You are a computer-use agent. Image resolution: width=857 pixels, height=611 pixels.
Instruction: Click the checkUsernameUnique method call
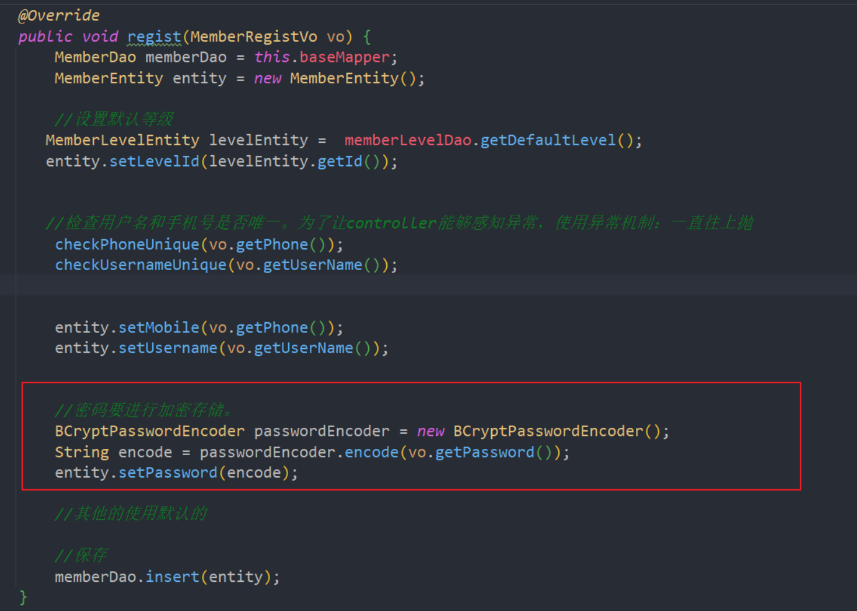[141, 265]
